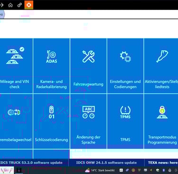This screenshot has height=174, width=178.
Task: Open the Transportmodus Programmierung padlock tile
Action: tap(161, 121)
